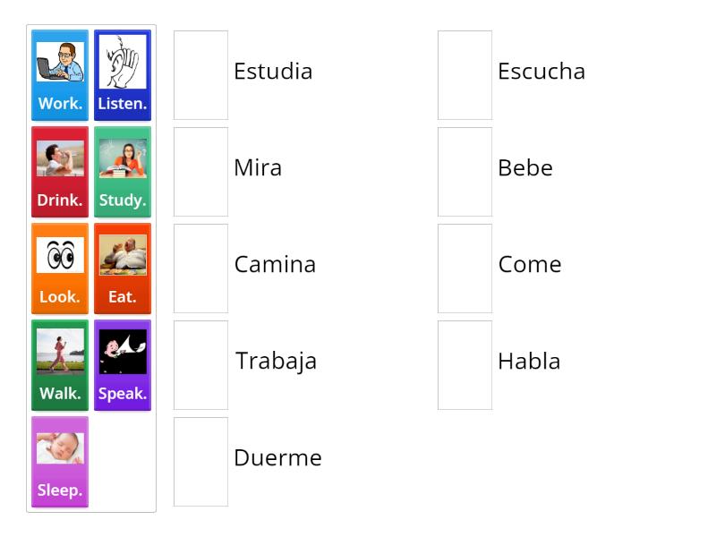Click the blank slot next to Come

[x=465, y=268]
